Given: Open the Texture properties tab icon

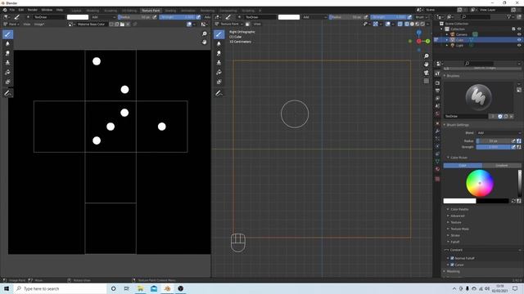Looking at the screenshot, I should tap(437, 179).
